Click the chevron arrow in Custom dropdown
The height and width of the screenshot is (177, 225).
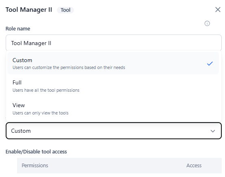[x=213, y=131]
